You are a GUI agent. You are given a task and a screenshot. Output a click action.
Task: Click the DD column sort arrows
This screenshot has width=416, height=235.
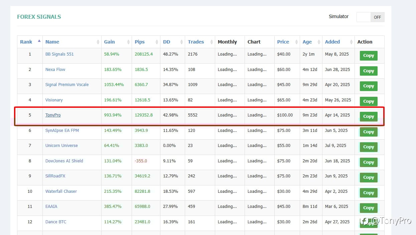181,42
